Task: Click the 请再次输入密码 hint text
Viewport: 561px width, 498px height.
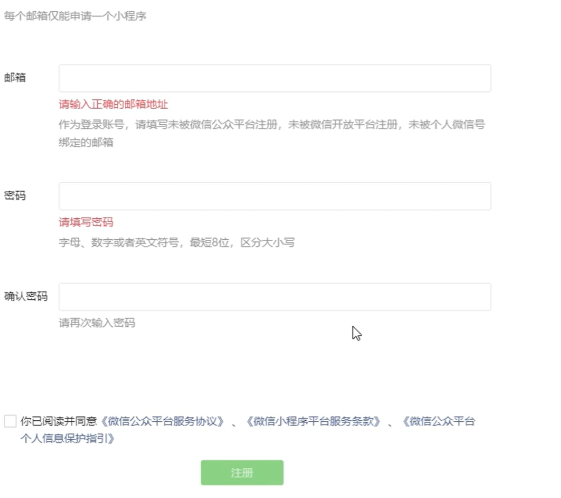Action: [x=97, y=323]
